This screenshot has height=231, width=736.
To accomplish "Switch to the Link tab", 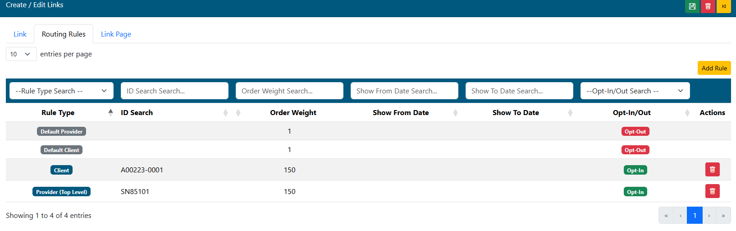I will tap(20, 34).
